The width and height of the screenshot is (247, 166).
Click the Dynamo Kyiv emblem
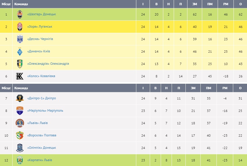pyautogui.click(x=20, y=51)
